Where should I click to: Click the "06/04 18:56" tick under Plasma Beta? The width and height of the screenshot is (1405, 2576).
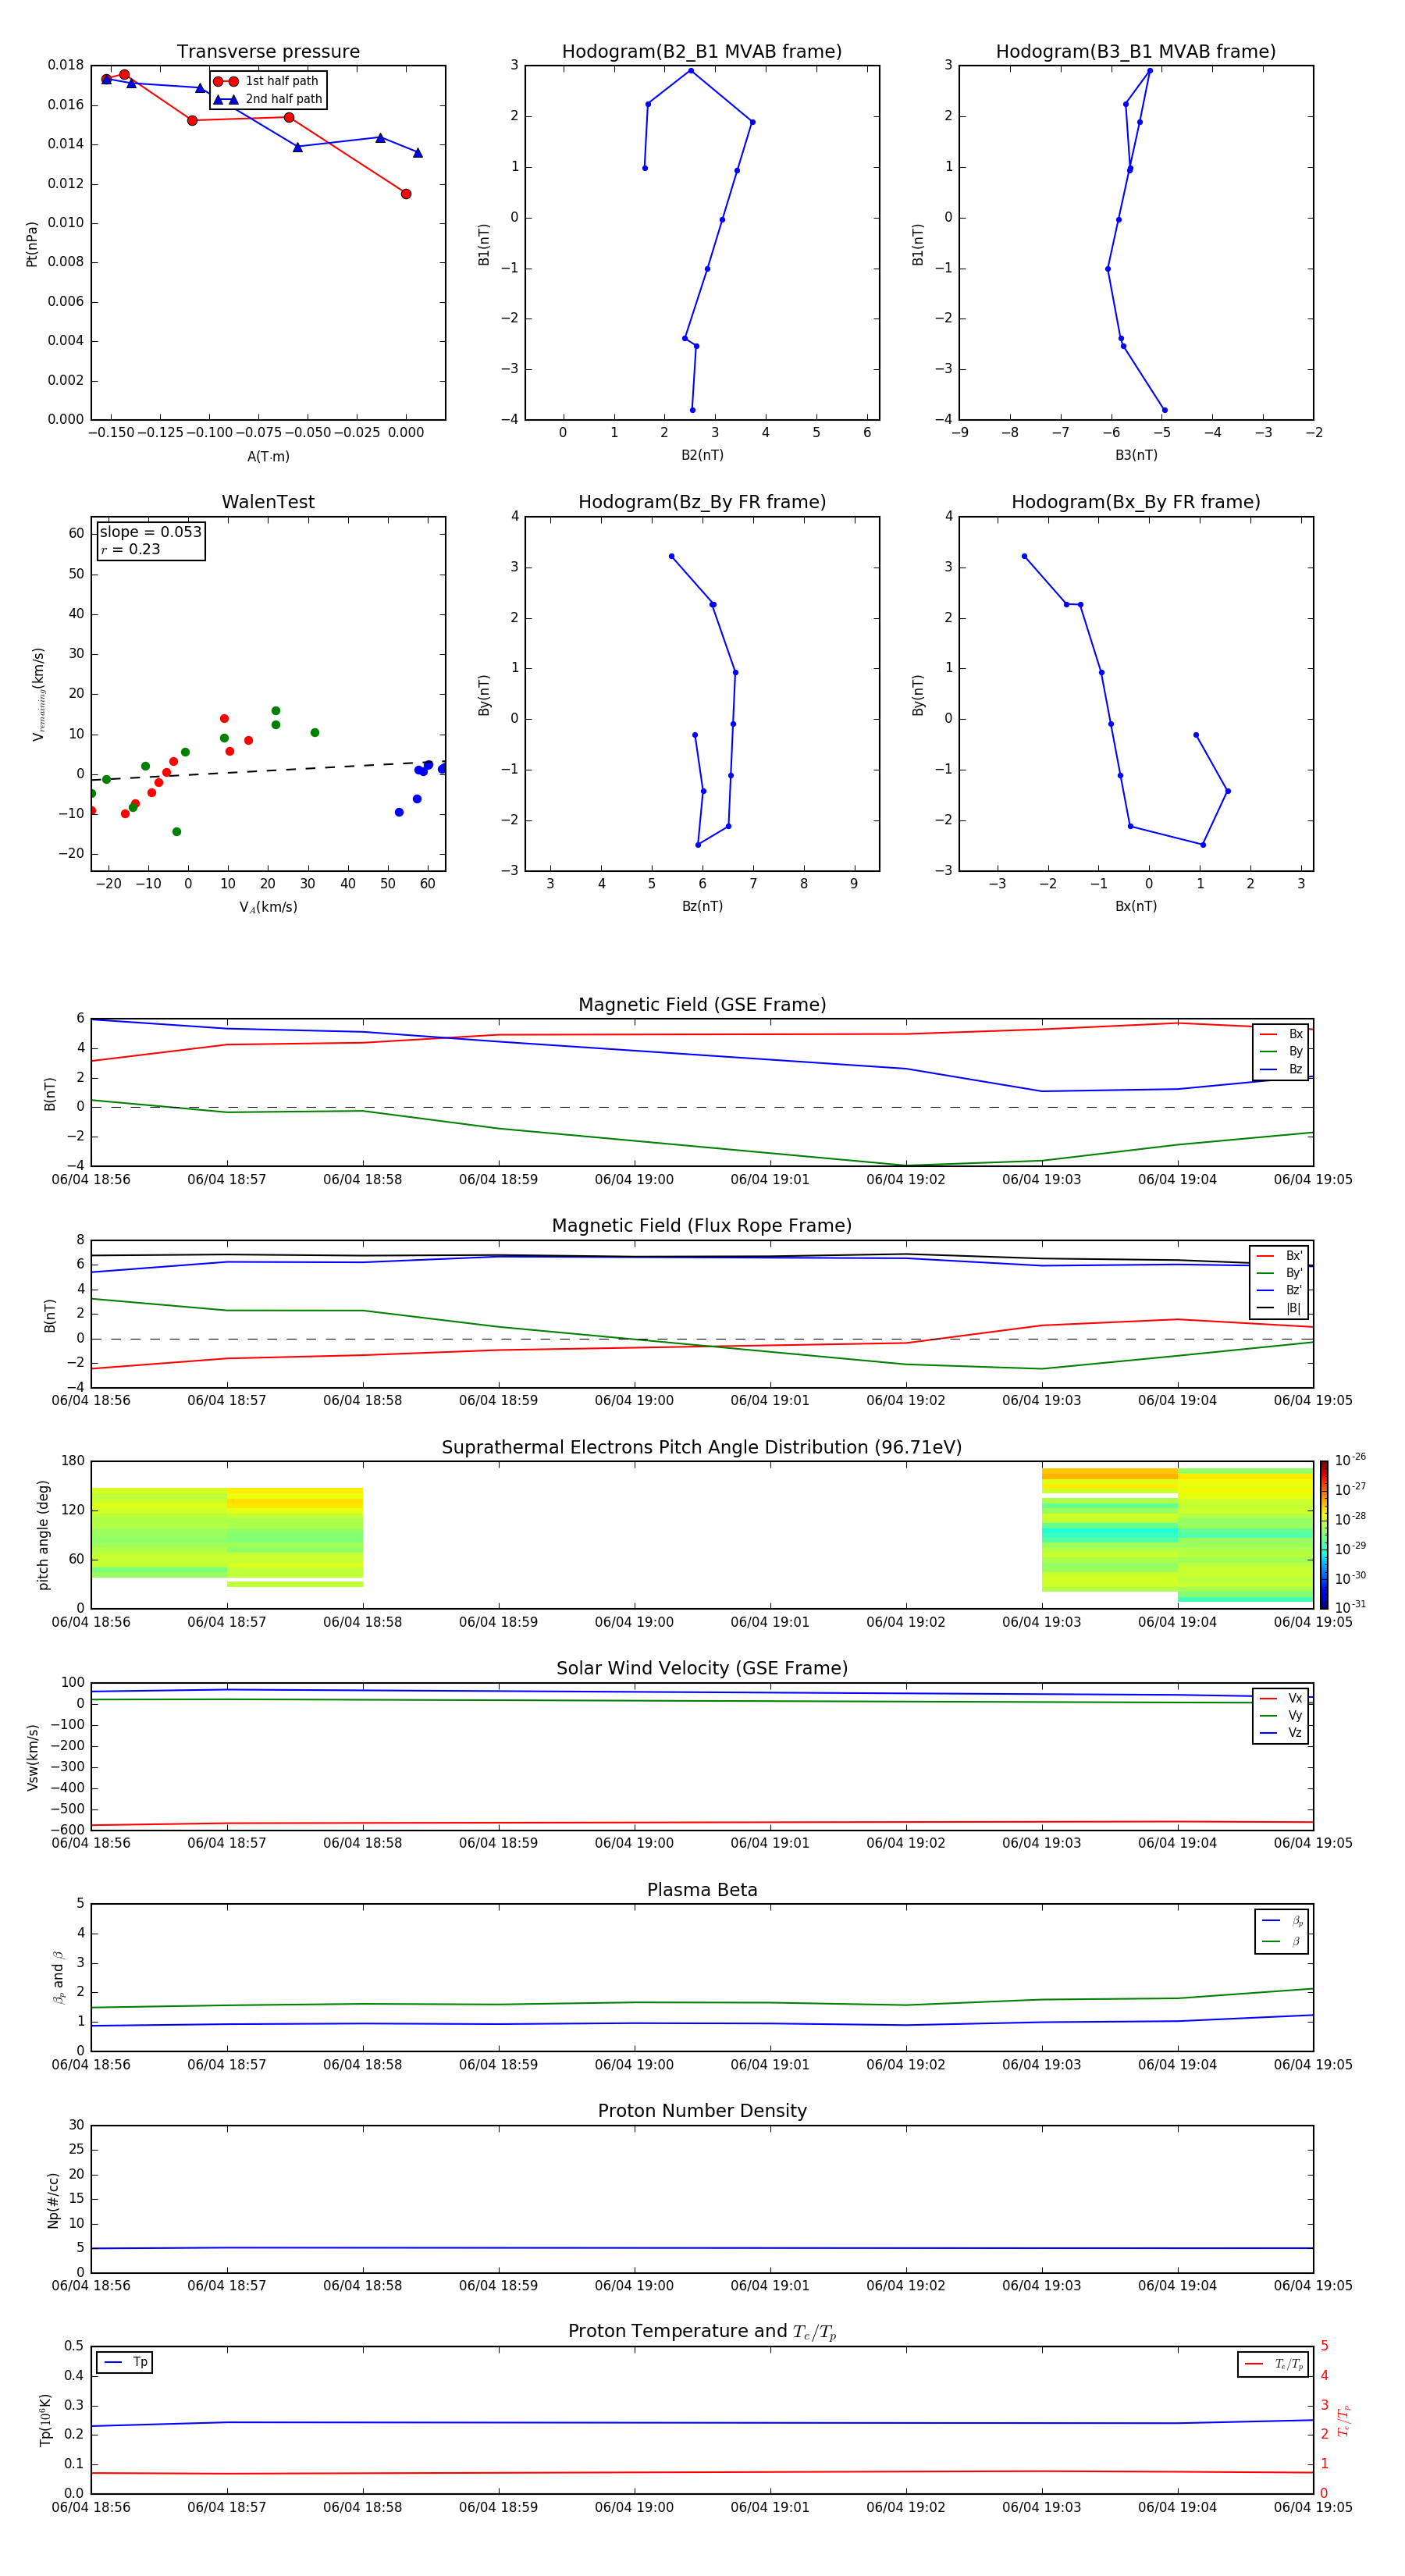[91, 2064]
